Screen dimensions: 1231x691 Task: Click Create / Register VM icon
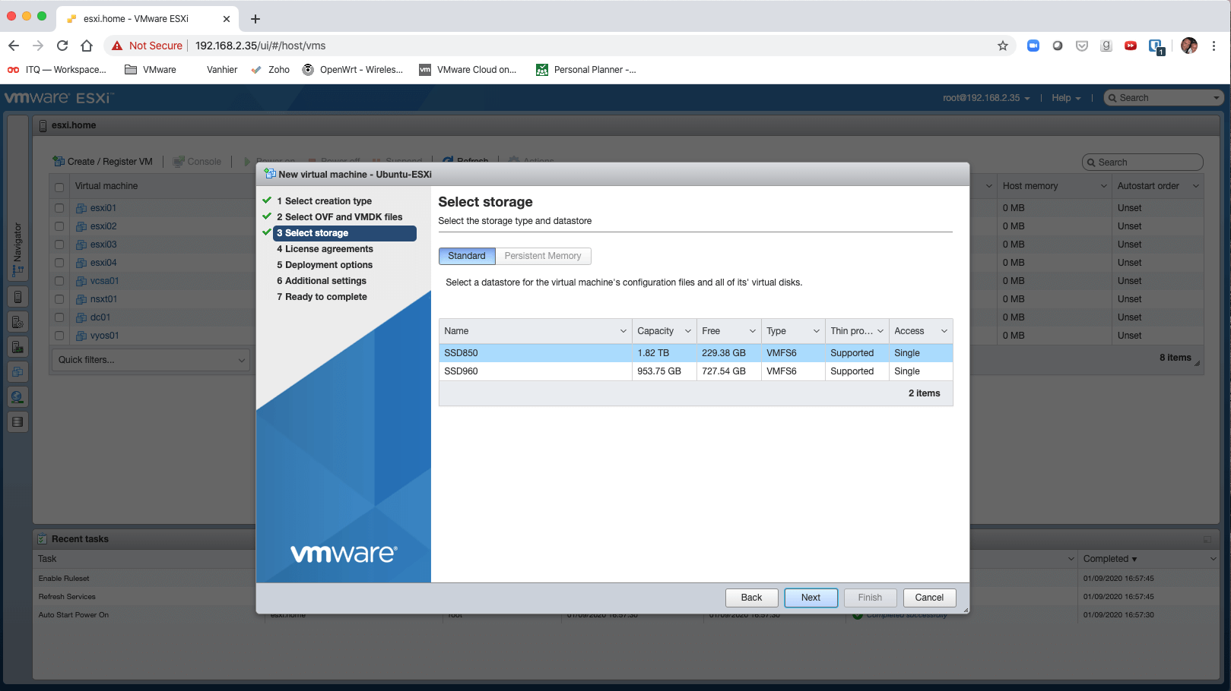59,161
